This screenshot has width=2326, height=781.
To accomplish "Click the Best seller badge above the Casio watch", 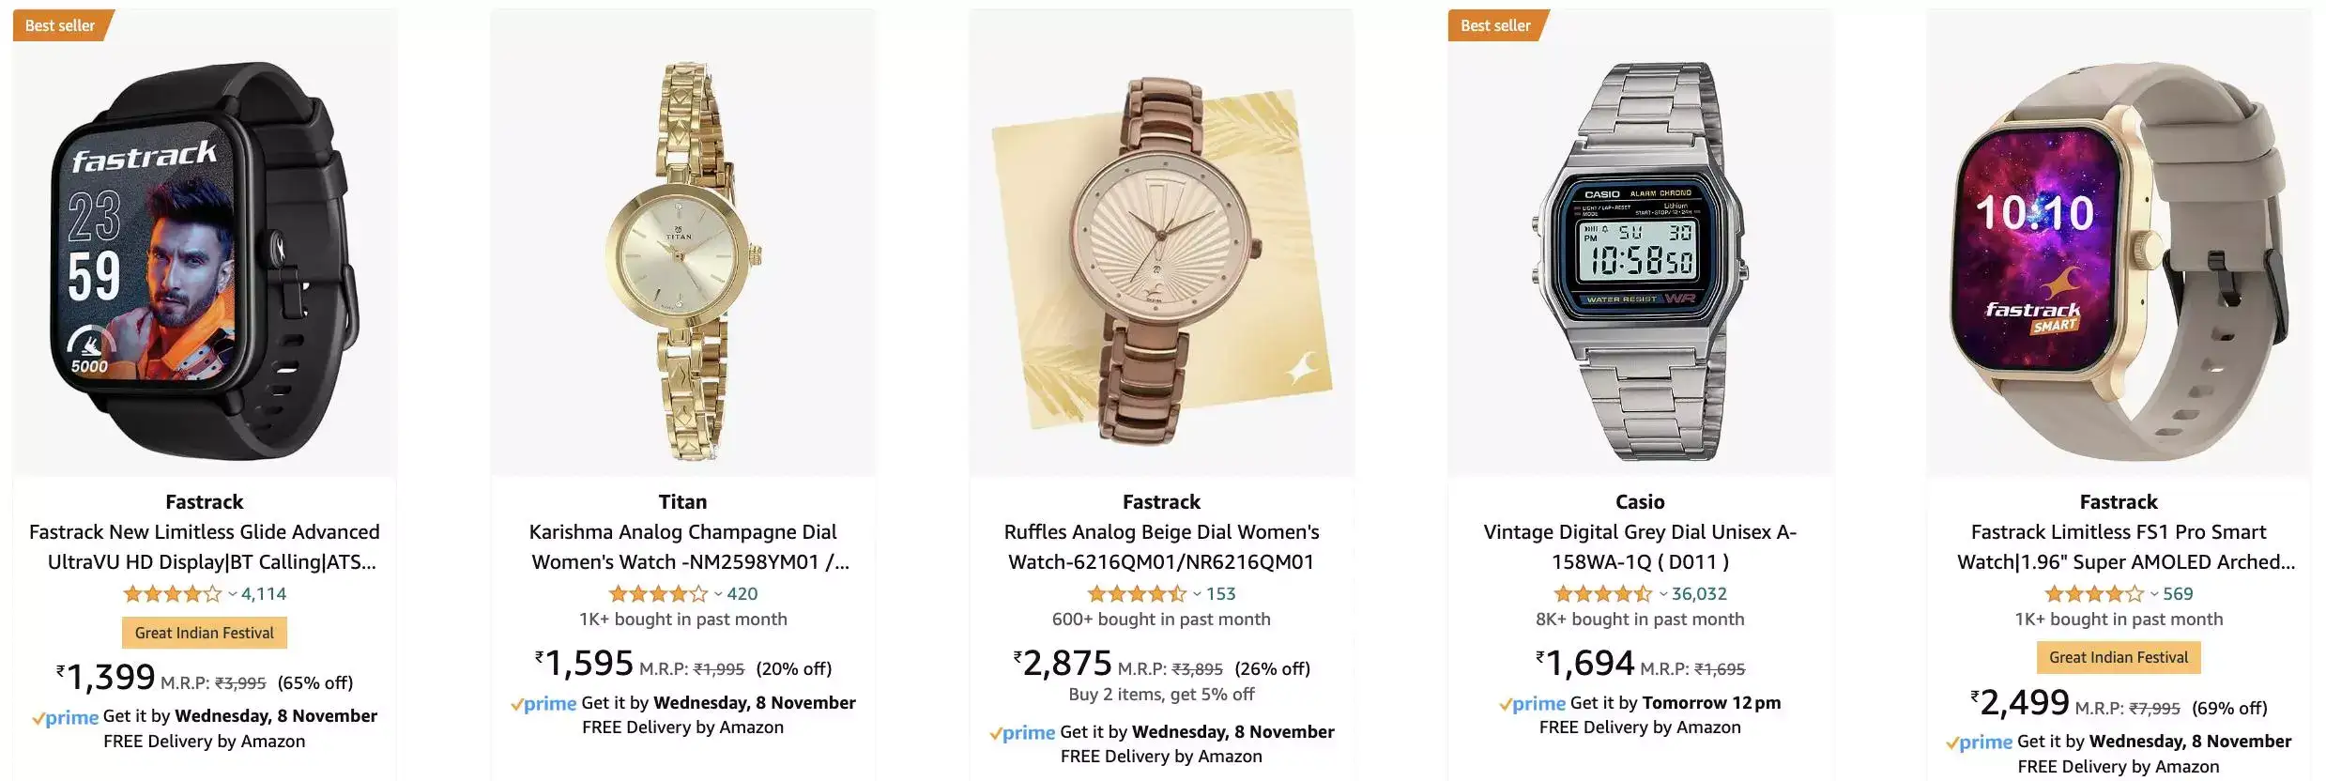I will click(x=1498, y=25).
